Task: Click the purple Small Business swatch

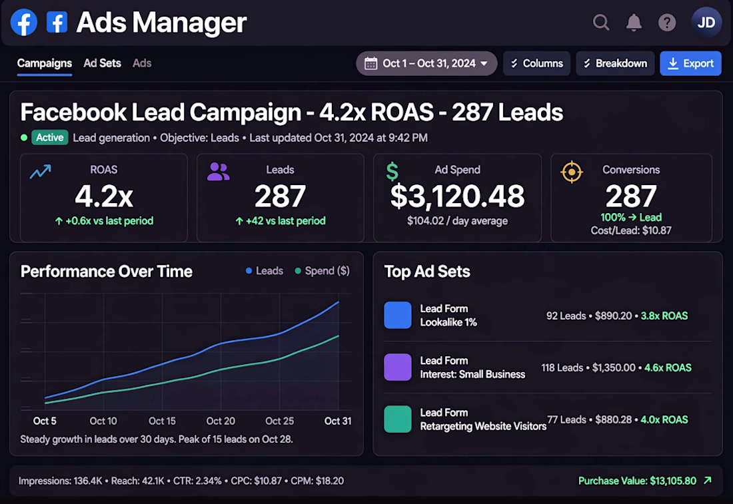Action: tap(397, 367)
